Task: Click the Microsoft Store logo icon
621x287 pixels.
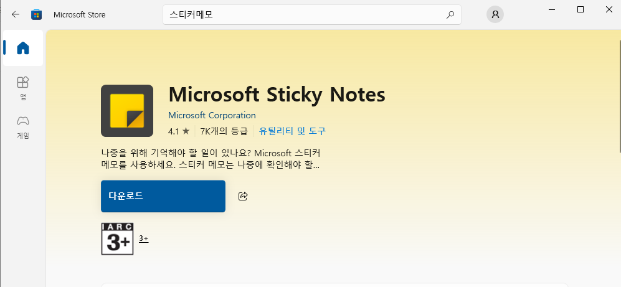Action: (x=36, y=15)
